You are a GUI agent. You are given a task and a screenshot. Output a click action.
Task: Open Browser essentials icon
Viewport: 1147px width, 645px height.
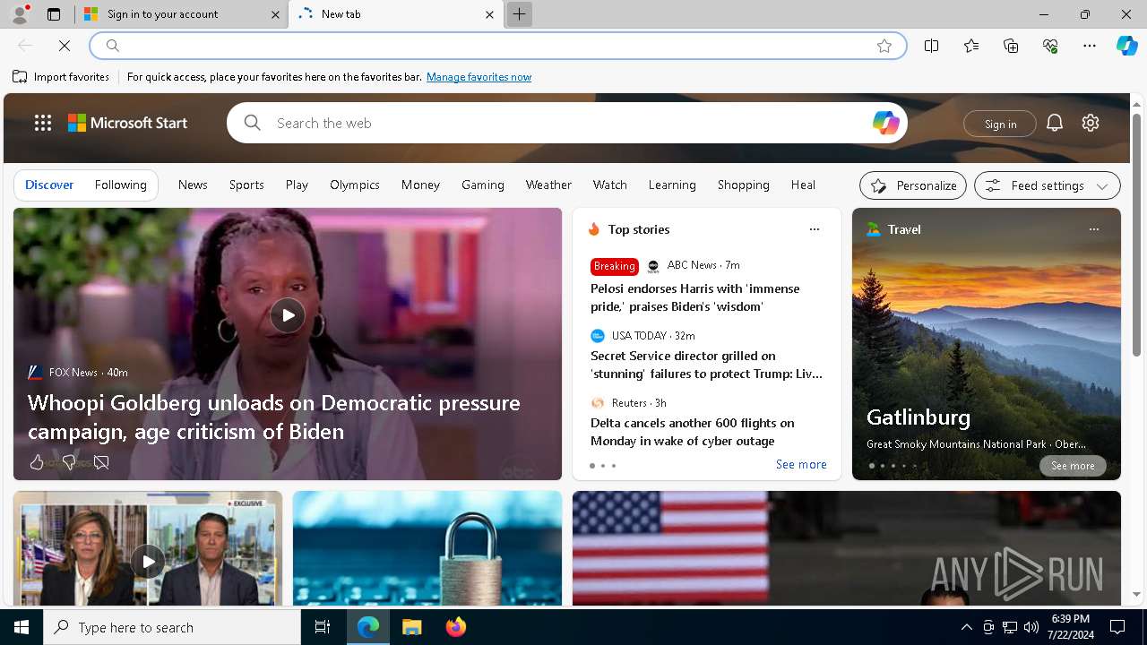1050,46
